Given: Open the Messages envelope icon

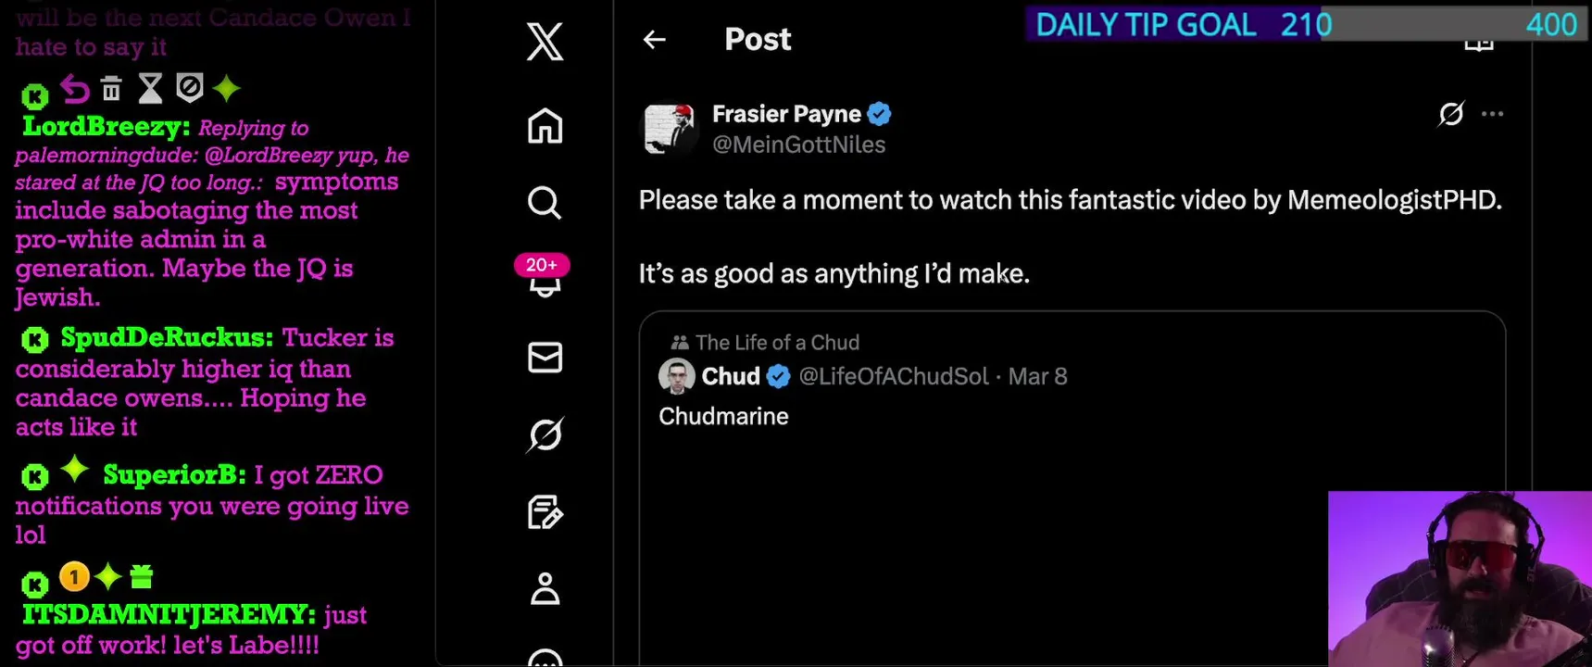Looking at the screenshot, I should point(545,358).
